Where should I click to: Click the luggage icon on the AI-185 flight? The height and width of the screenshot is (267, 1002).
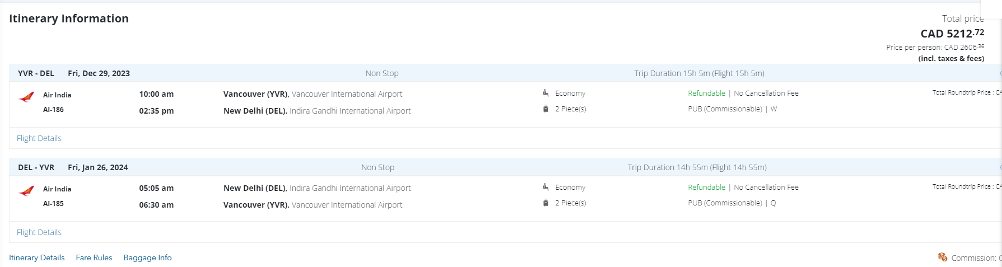click(x=546, y=203)
